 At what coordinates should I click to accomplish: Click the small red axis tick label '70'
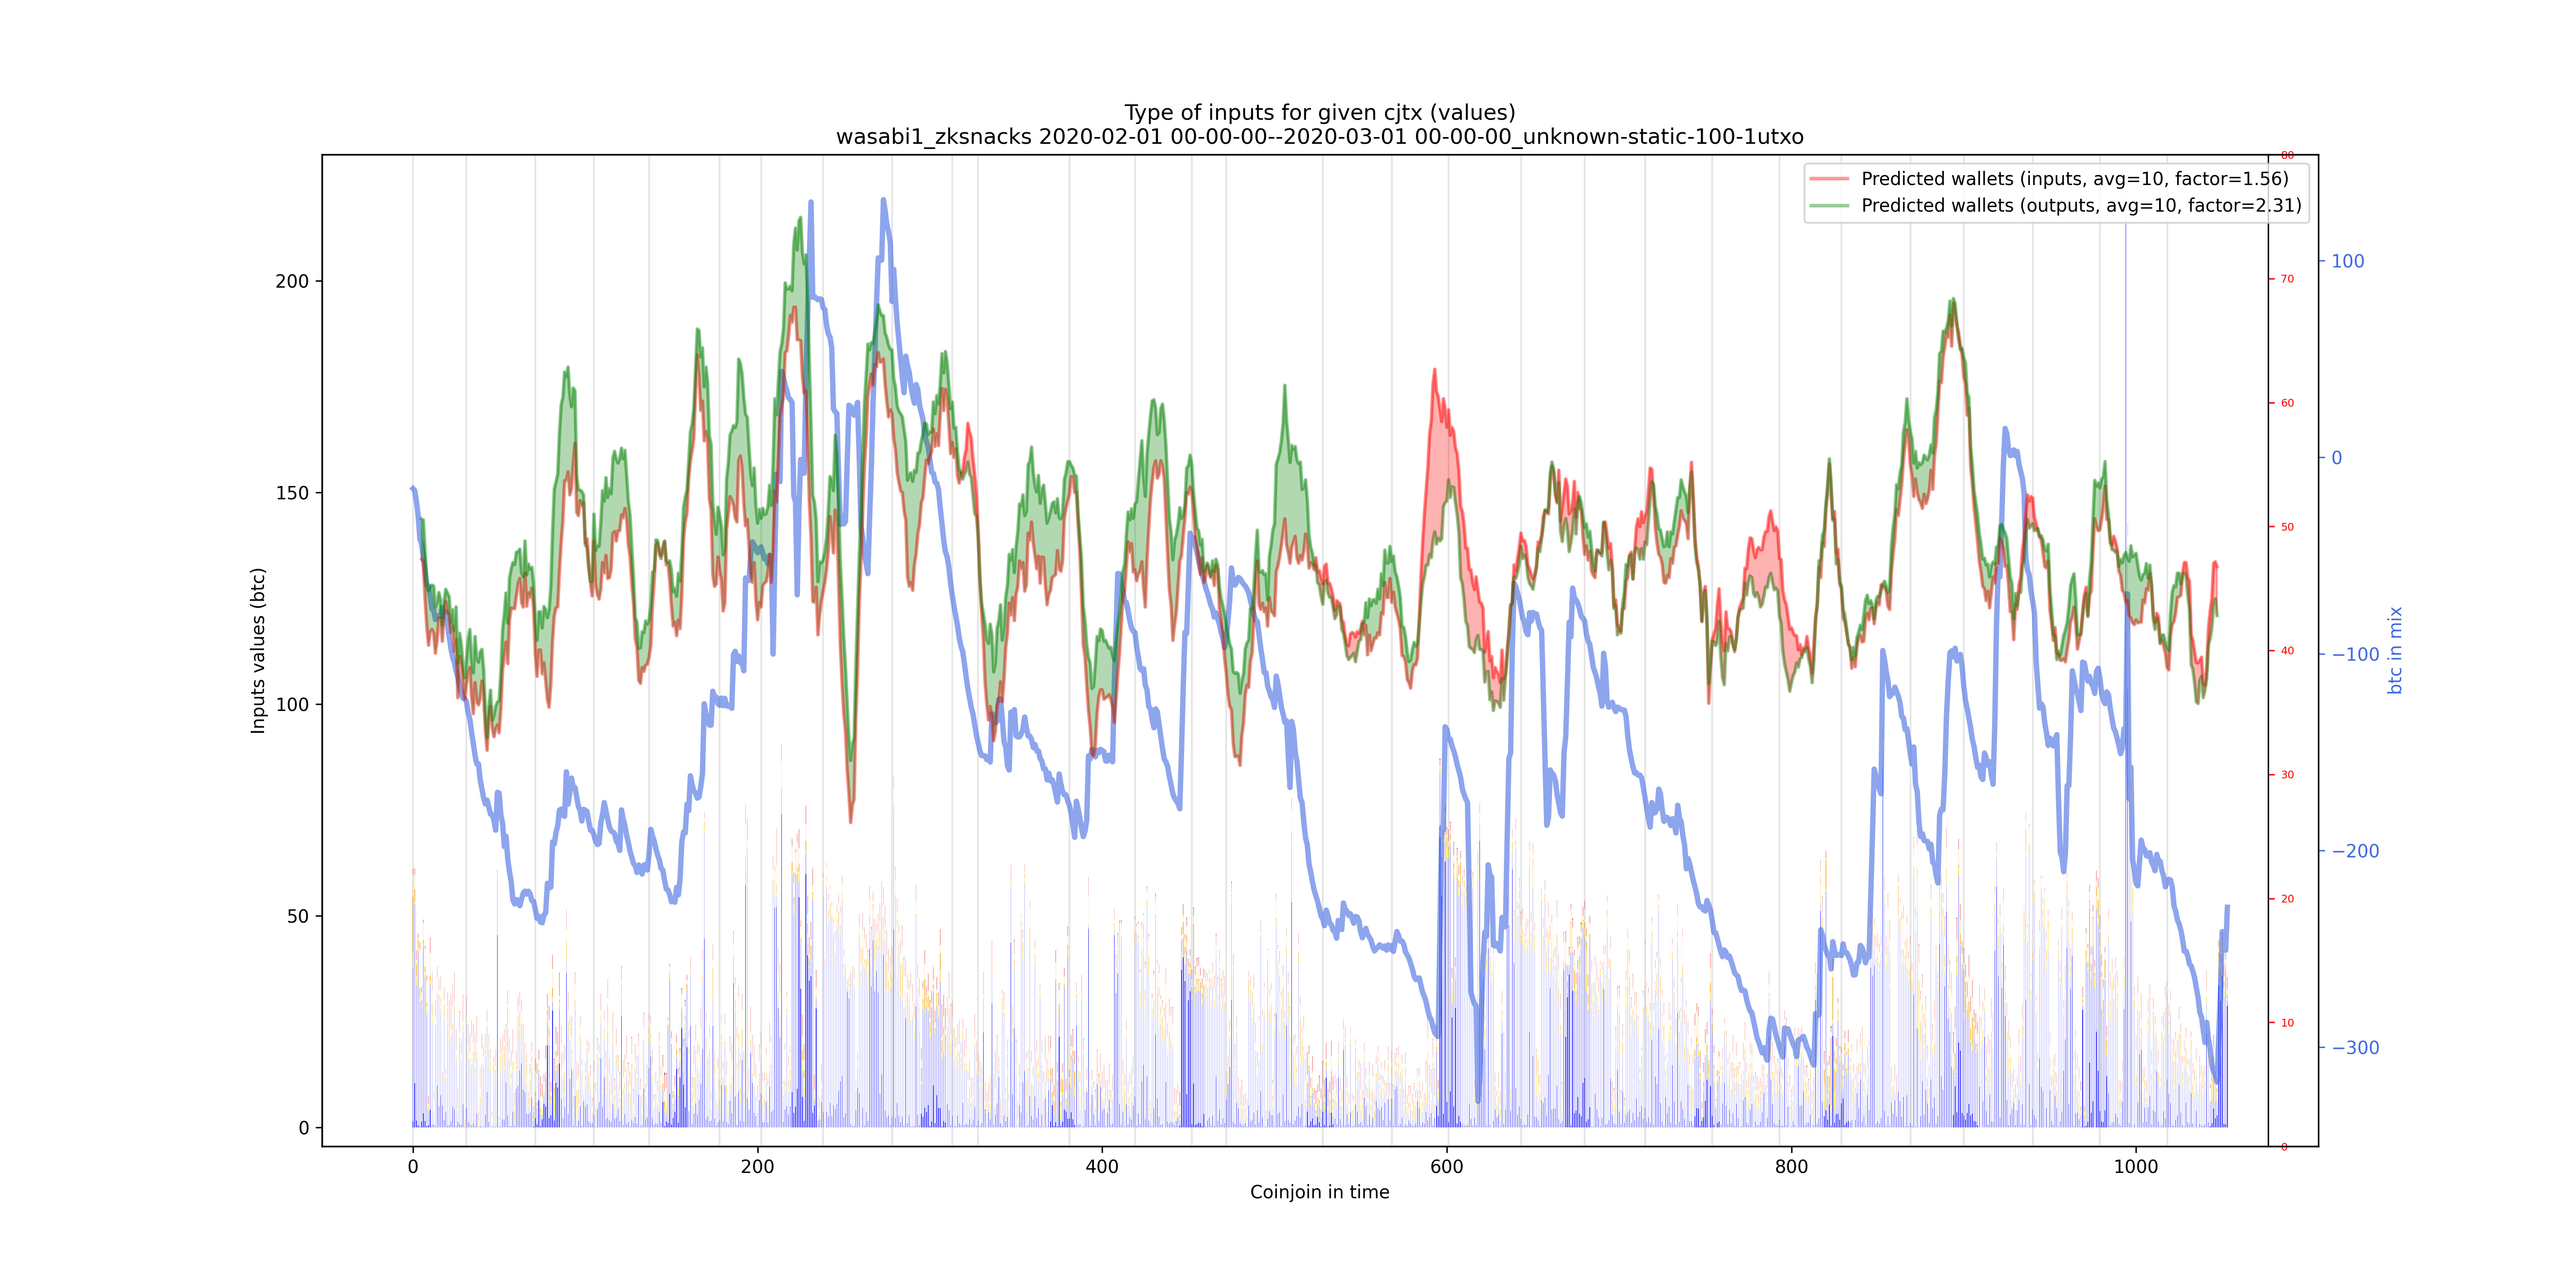click(2287, 279)
